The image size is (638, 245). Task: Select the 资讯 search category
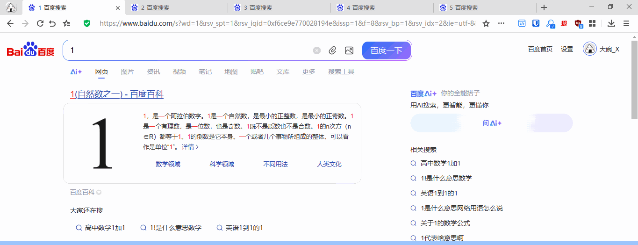[x=153, y=72]
